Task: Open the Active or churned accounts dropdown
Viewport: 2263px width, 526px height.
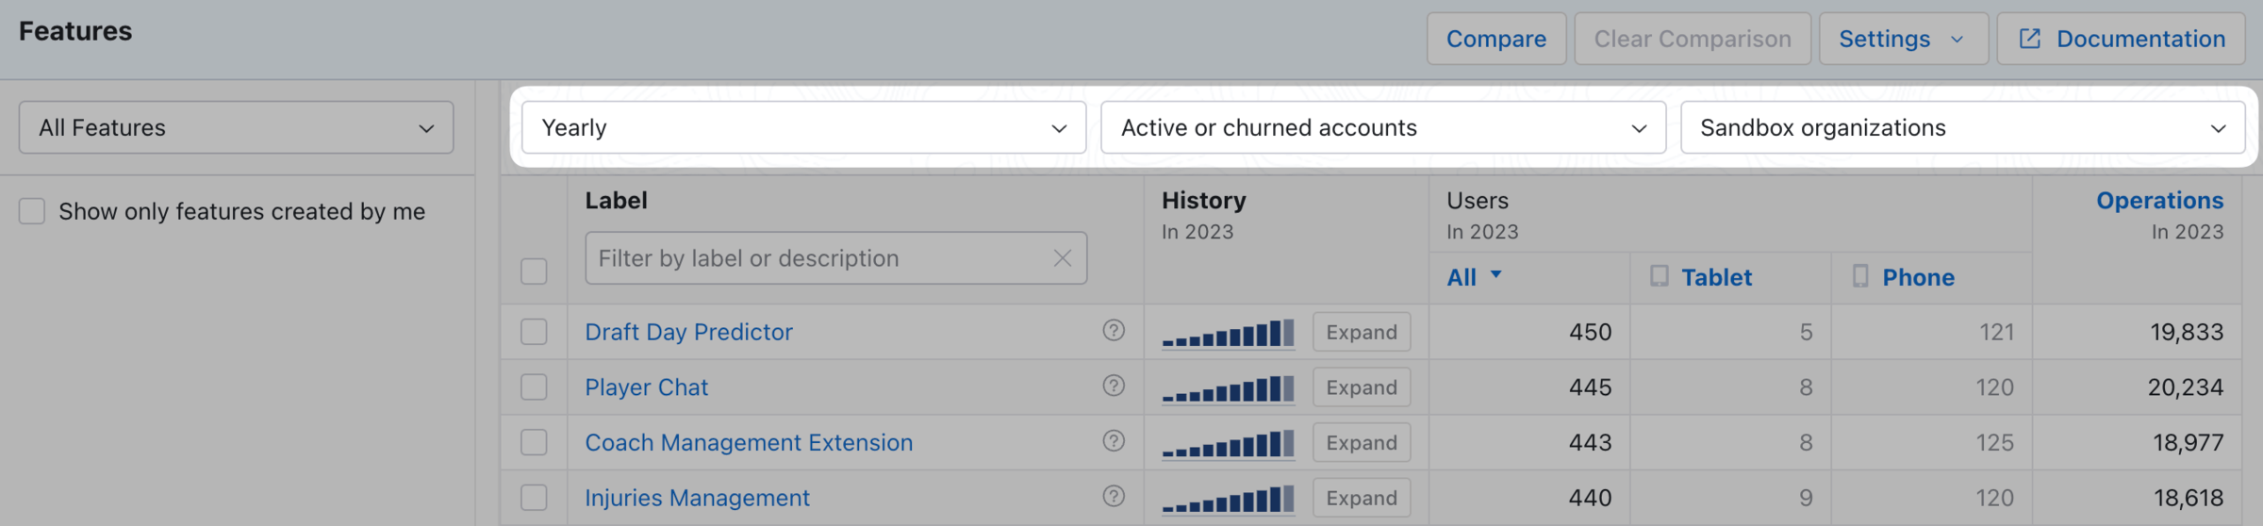Action: pyautogui.click(x=1383, y=127)
